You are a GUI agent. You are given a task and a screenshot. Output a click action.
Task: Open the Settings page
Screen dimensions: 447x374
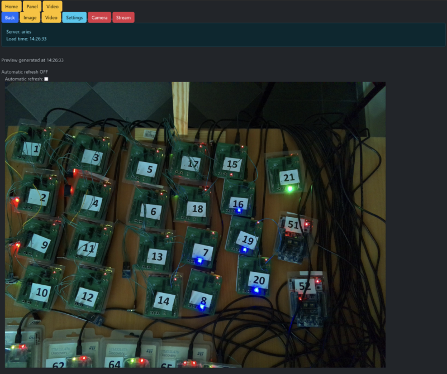click(x=74, y=17)
